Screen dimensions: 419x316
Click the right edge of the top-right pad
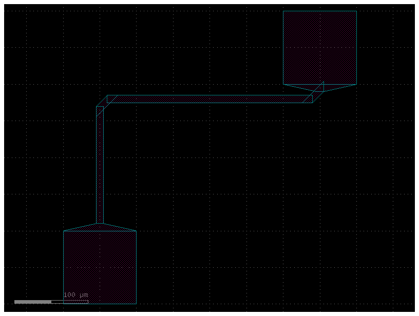click(x=356, y=47)
